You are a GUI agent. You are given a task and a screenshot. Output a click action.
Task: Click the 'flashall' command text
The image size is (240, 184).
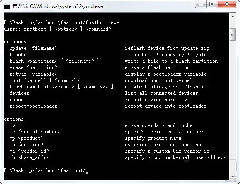pyautogui.click(x=21, y=55)
